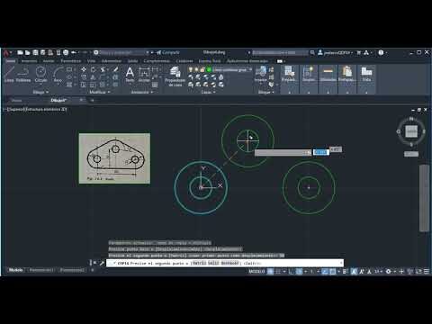Expand the Anotación panel dropdown
Screen dimensions: 432x324
(x=142, y=92)
